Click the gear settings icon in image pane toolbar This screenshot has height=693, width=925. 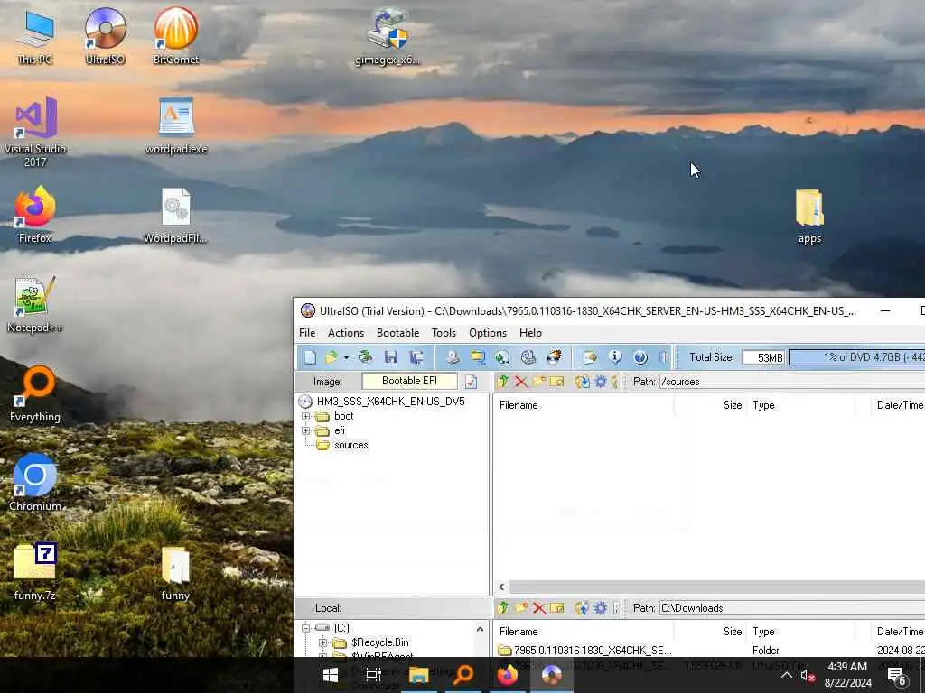click(x=601, y=382)
